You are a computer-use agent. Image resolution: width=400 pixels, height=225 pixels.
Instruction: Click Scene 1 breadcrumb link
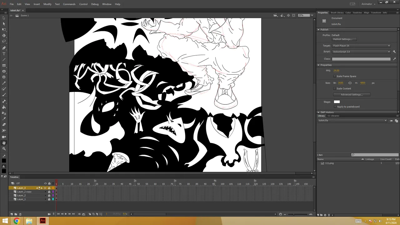click(24, 15)
